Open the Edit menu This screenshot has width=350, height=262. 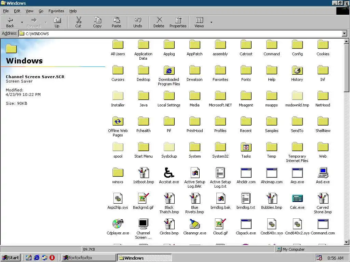[17, 11]
